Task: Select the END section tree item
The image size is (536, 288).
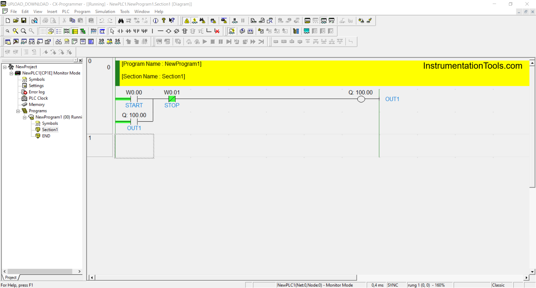Action: click(46, 136)
